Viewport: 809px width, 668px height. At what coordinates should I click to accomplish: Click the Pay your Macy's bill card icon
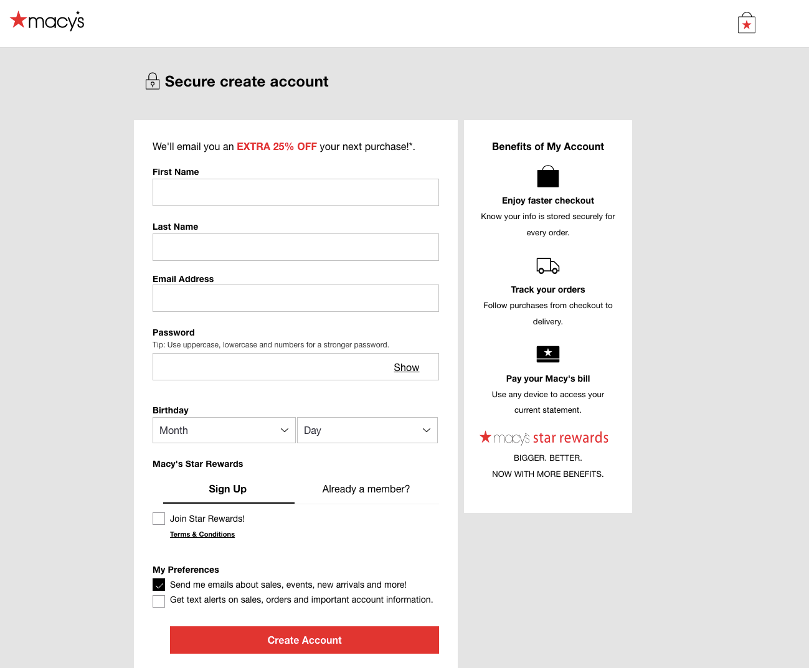(x=547, y=354)
